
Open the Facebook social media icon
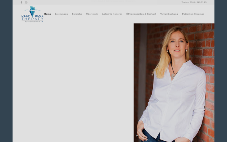tap(22, 2)
